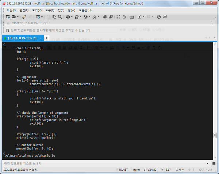The width and height of the screenshot is (219, 174).
Task: Click the Paste clipboard icon
Action: coord(54,17)
